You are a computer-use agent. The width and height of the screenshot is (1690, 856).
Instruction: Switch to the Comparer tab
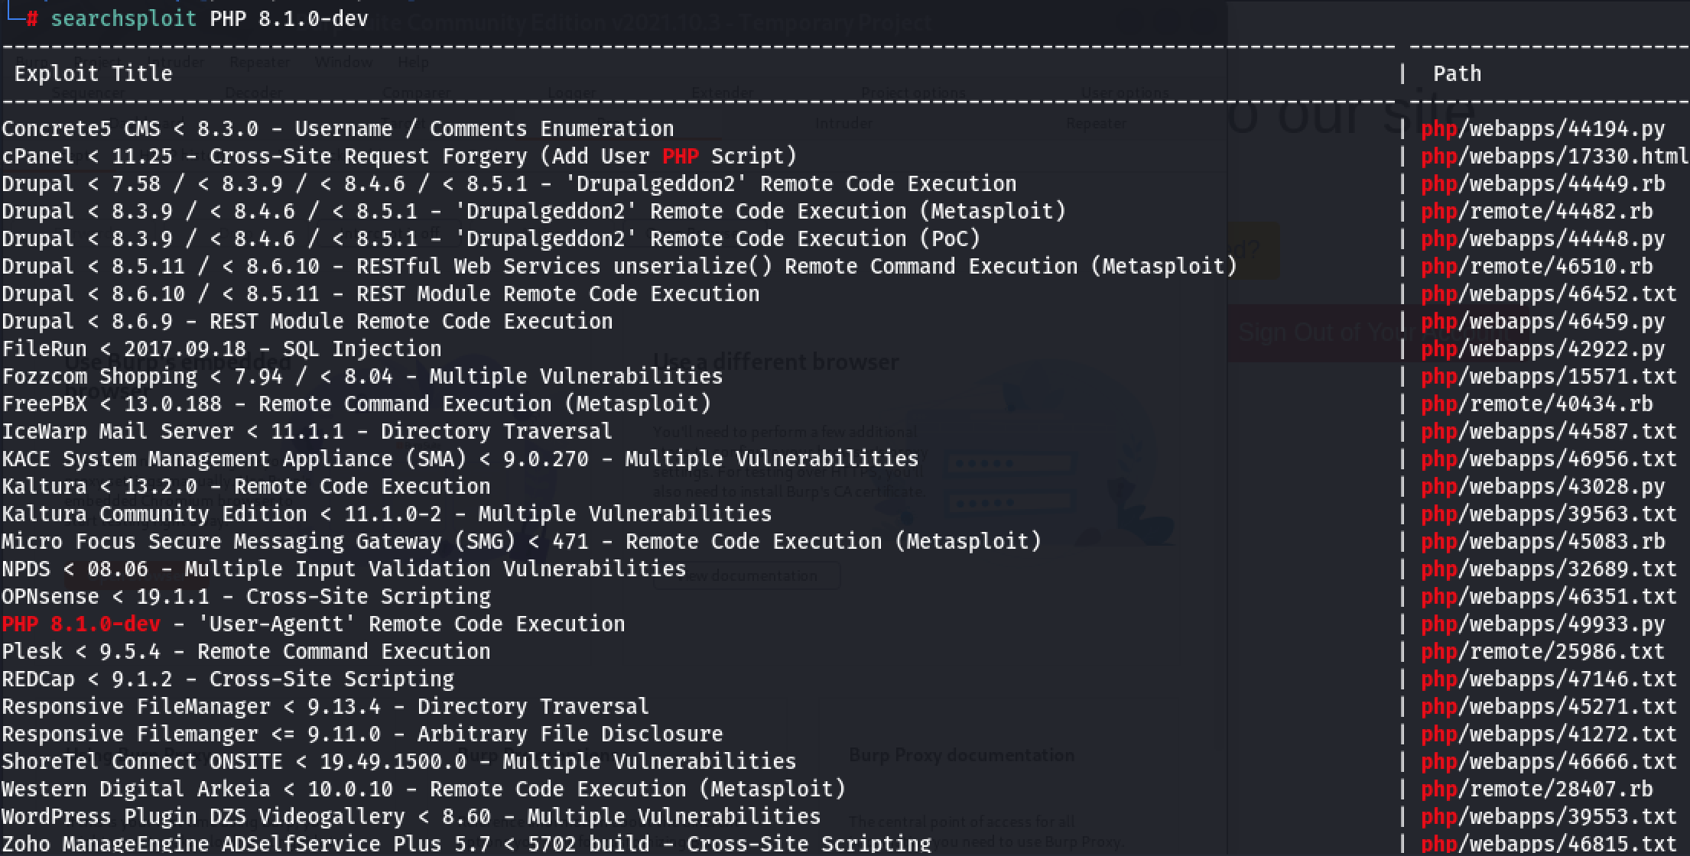[x=416, y=92]
